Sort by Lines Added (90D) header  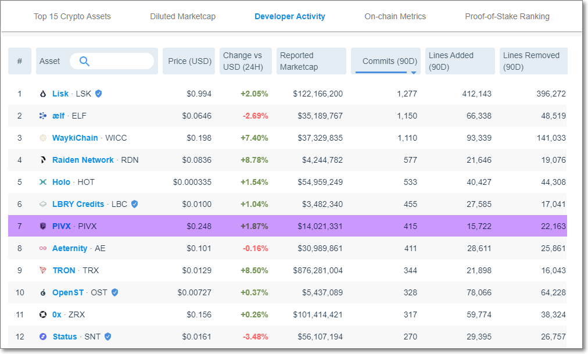coord(460,61)
